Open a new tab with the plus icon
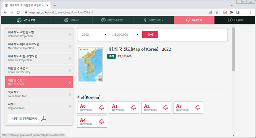Image resolution: width=256 pixels, height=138 pixels. click(x=55, y=5)
